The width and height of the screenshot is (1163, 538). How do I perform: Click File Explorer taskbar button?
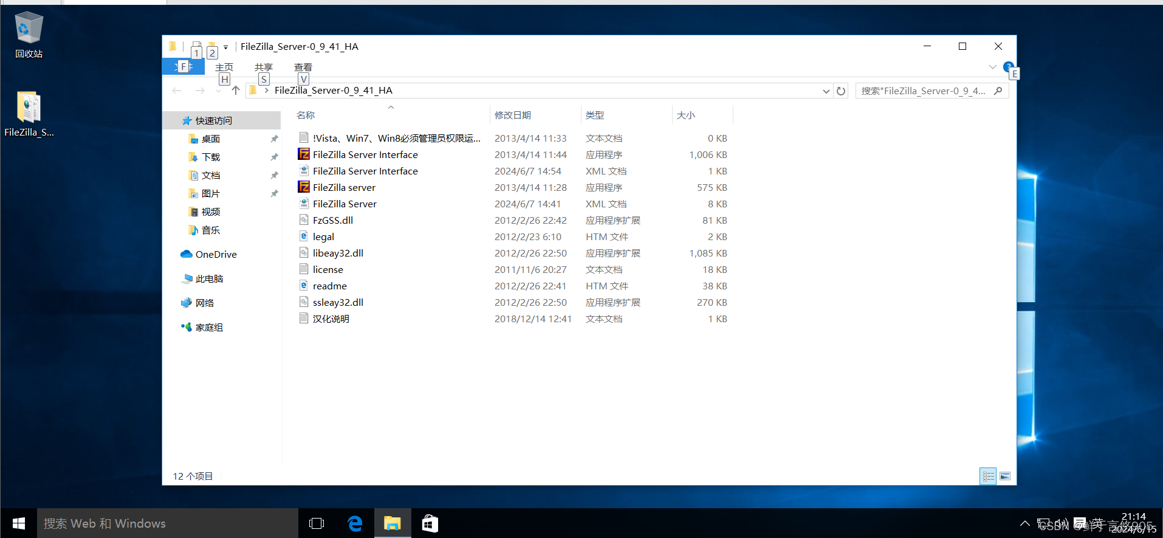point(393,523)
